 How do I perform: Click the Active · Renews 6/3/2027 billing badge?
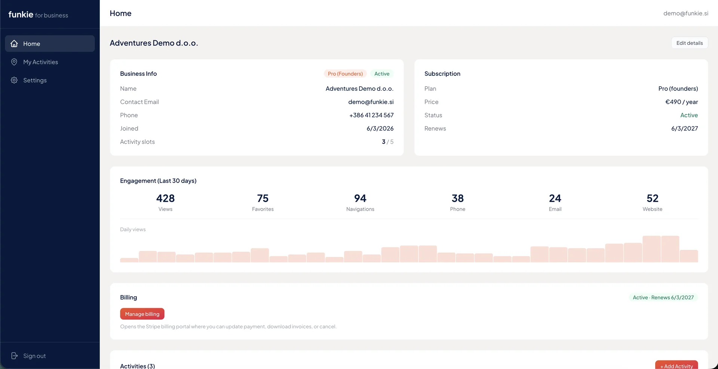click(x=663, y=298)
